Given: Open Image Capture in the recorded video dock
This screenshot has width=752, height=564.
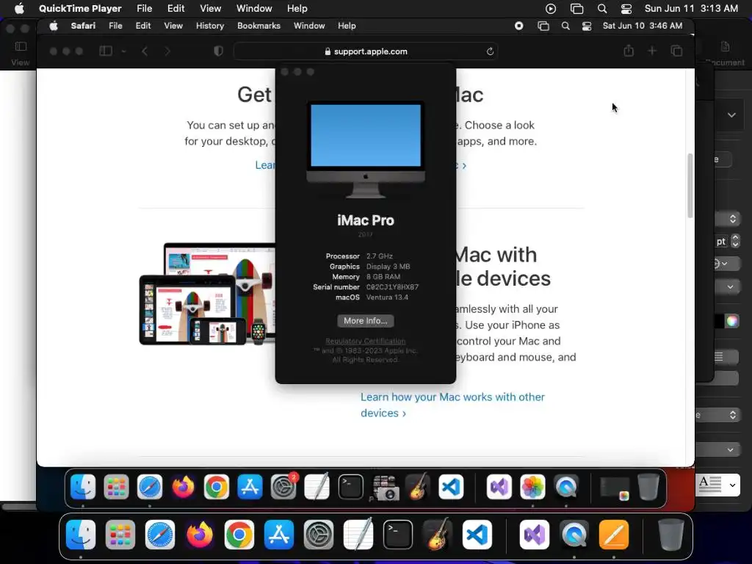Looking at the screenshot, I should coord(385,488).
